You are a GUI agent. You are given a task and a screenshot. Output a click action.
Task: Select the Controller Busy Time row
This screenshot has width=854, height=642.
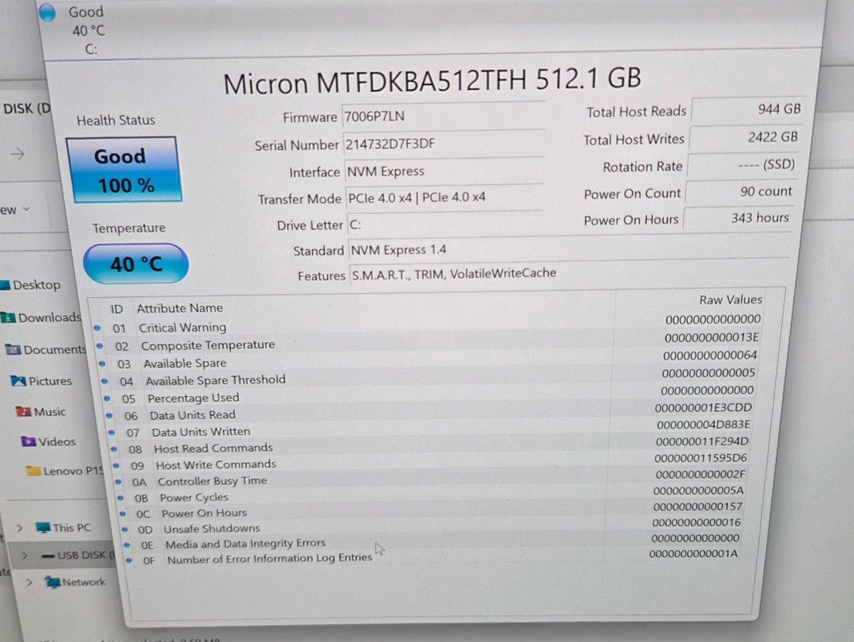coord(430,477)
